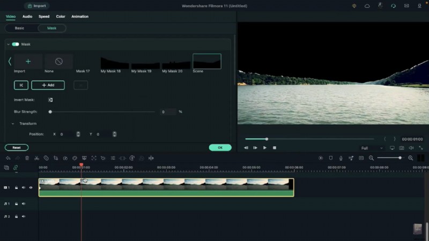Open the mail message icon in the title bar
Screen dimensions: 429x241
click(x=406, y=6)
